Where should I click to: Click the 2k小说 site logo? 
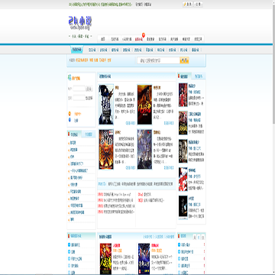(80, 22)
